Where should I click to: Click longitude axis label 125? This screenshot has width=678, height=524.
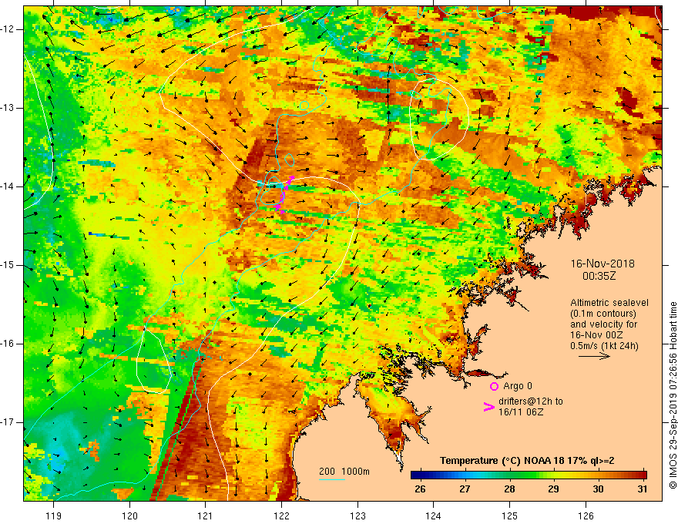(510, 516)
